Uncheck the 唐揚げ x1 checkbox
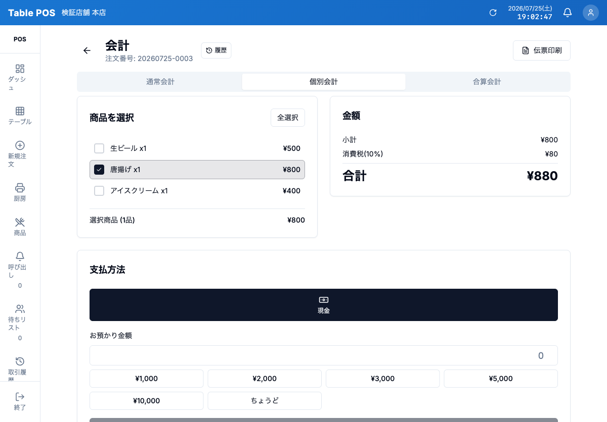This screenshot has width=607, height=422. coord(99,170)
